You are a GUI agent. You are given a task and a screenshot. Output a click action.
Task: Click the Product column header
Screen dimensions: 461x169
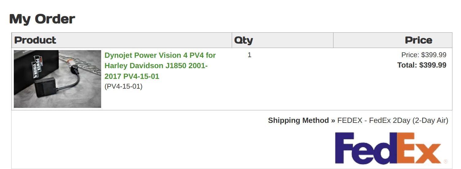click(x=35, y=40)
